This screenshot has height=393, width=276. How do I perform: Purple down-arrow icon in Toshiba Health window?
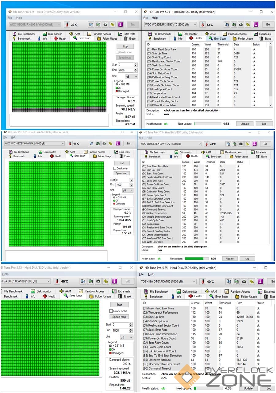coord(260,281)
